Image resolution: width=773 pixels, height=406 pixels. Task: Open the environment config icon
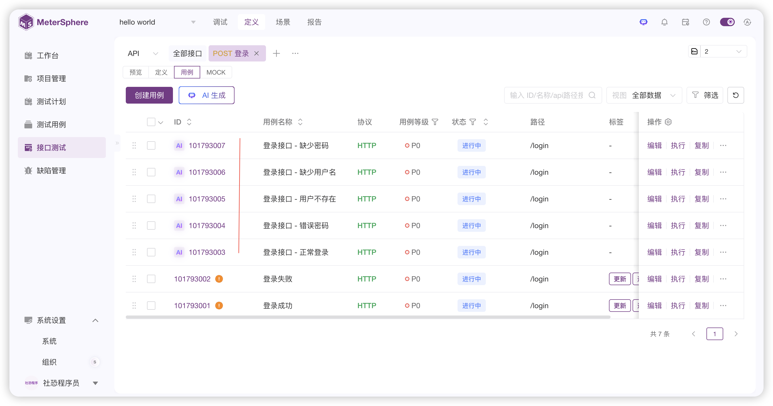click(x=694, y=52)
